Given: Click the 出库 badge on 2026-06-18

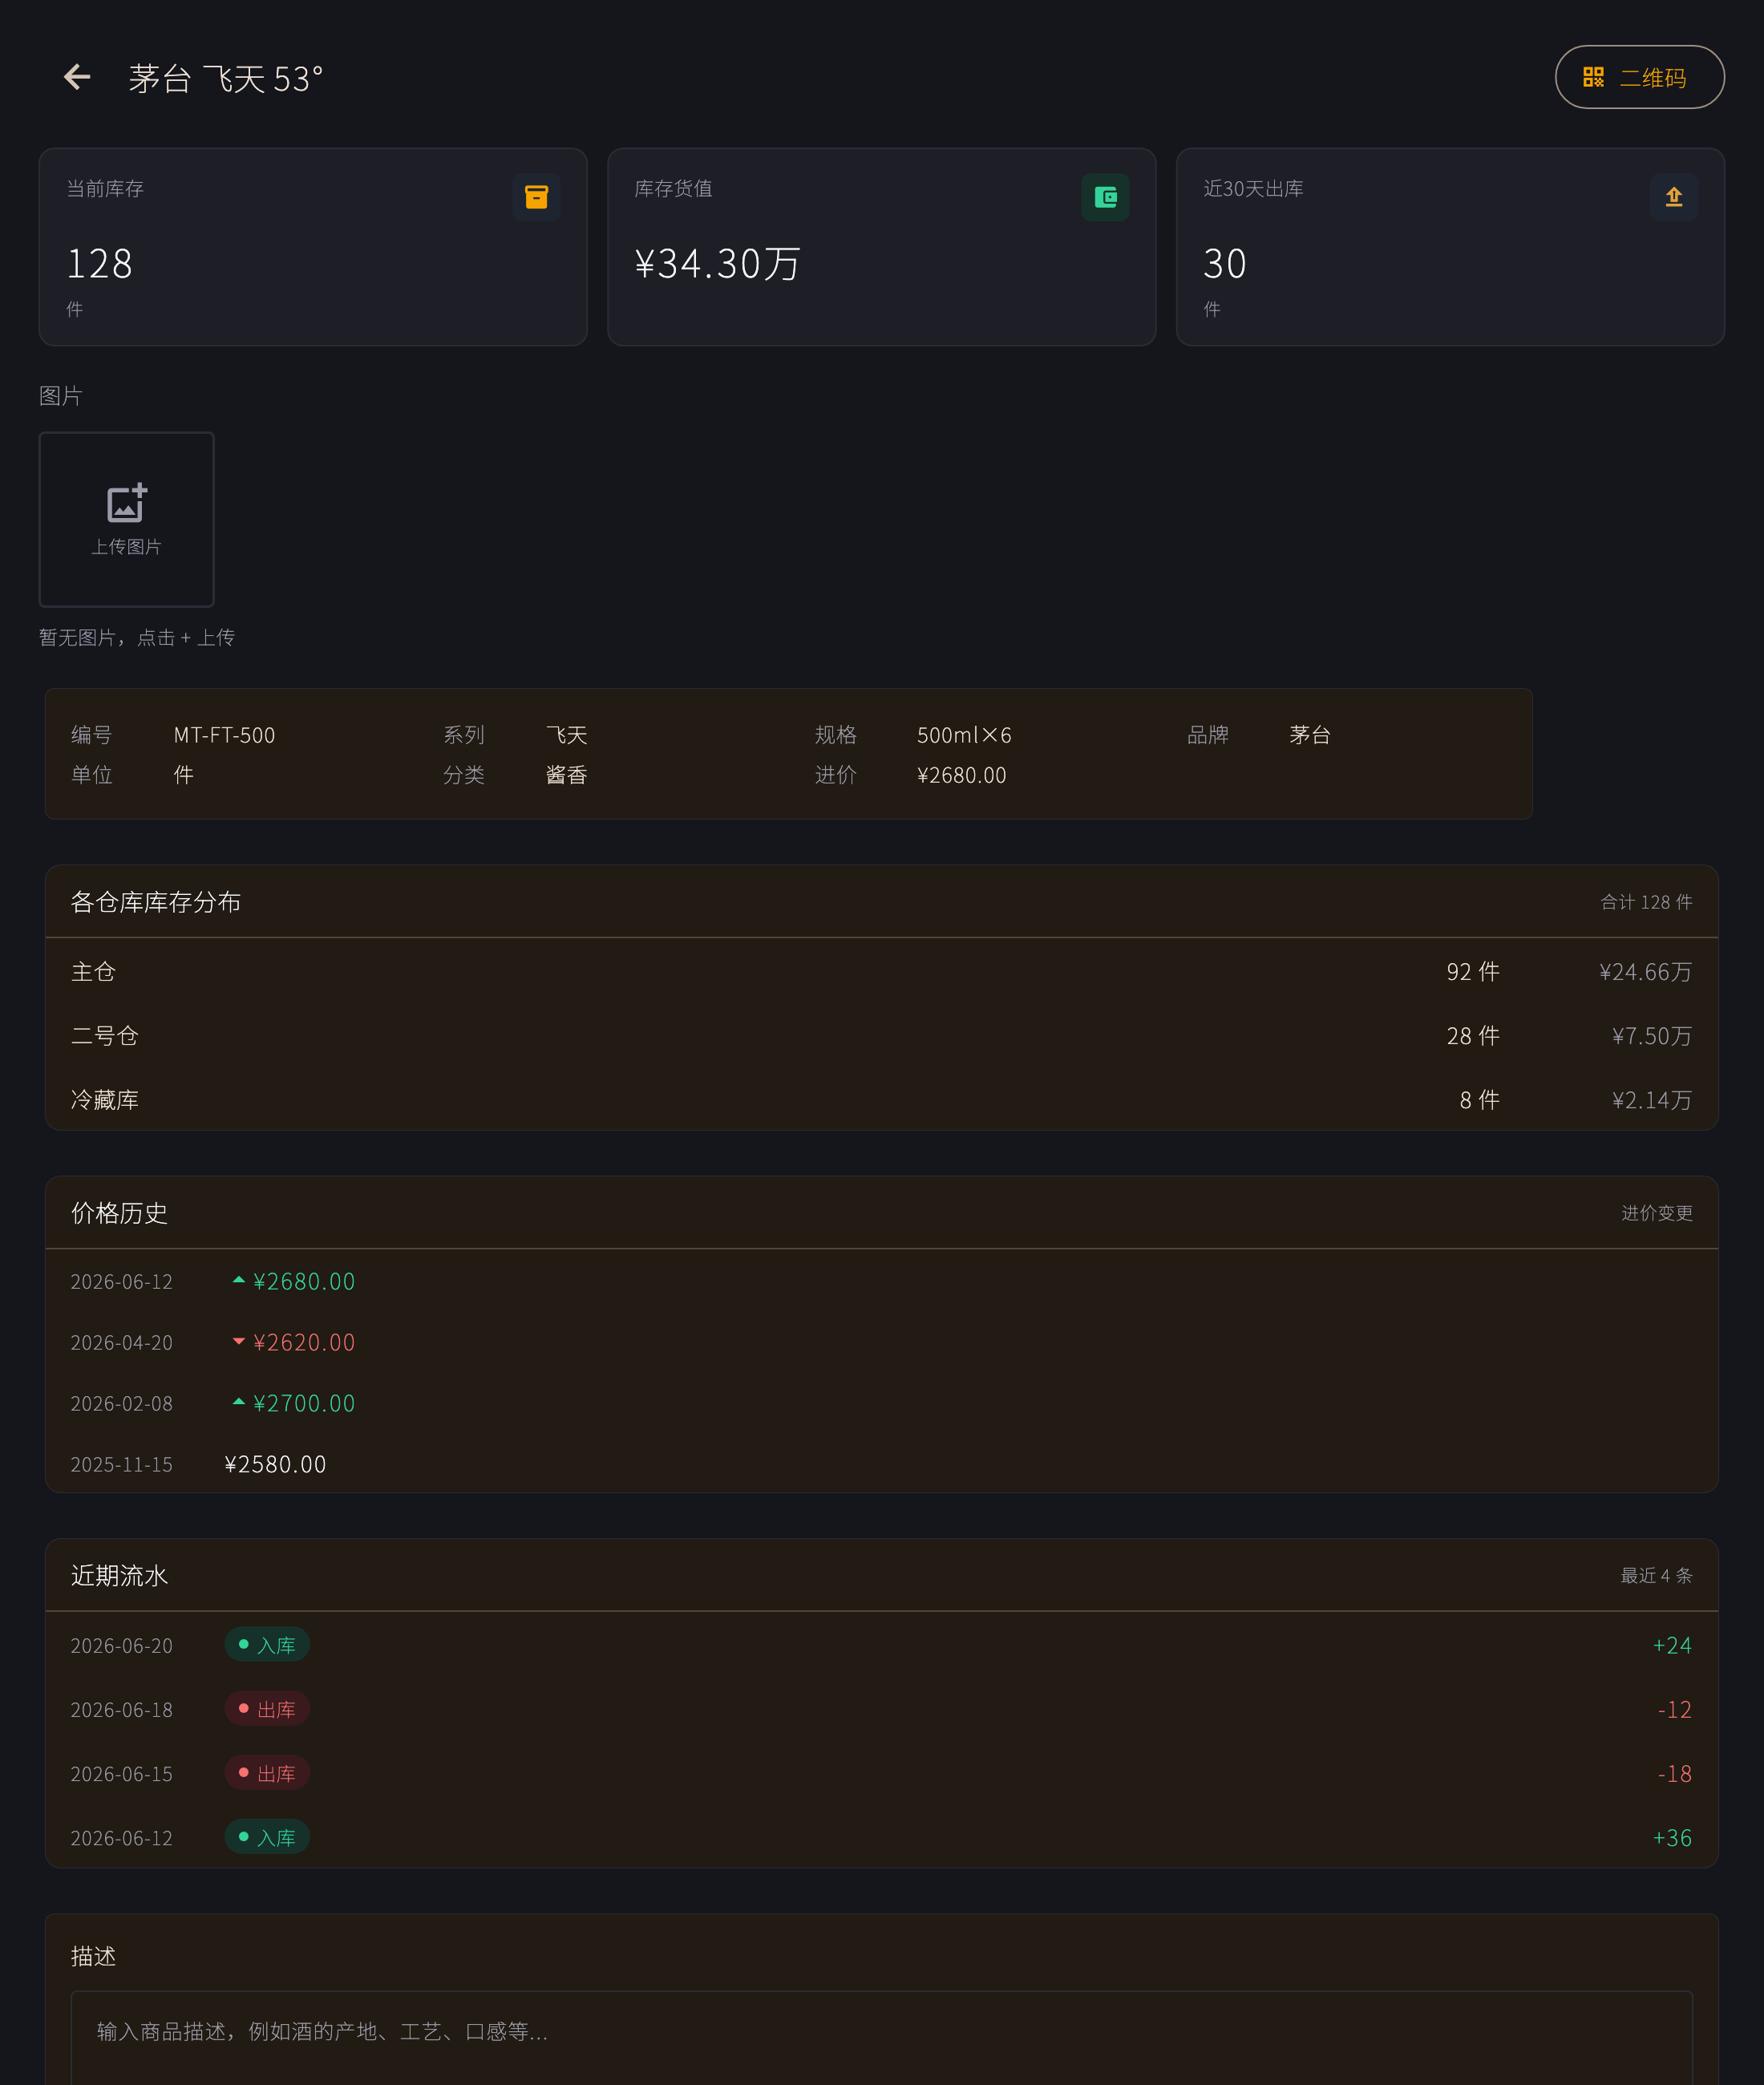Looking at the screenshot, I should click(267, 1708).
